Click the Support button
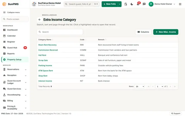Image resolution: width=185 pixels, height=116 pixels. click(176, 113)
